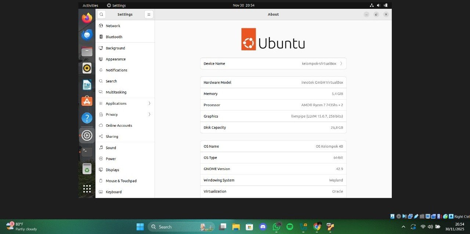This screenshot has width=470, height=234.
Task: Open Firefox from the Ubuntu dock
Action: (x=87, y=17)
